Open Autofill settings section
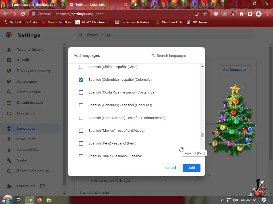The width and height of the screenshot is (273, 204). (23, 60)
